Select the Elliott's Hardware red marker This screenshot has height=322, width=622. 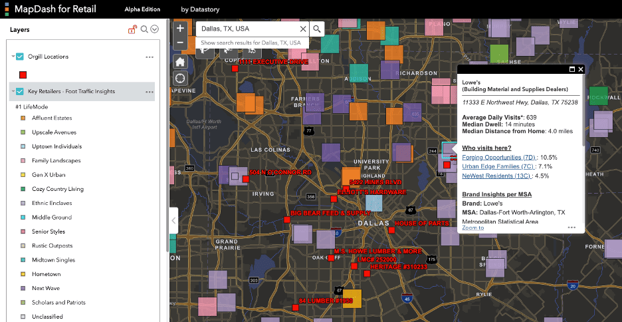click(334, 198)
